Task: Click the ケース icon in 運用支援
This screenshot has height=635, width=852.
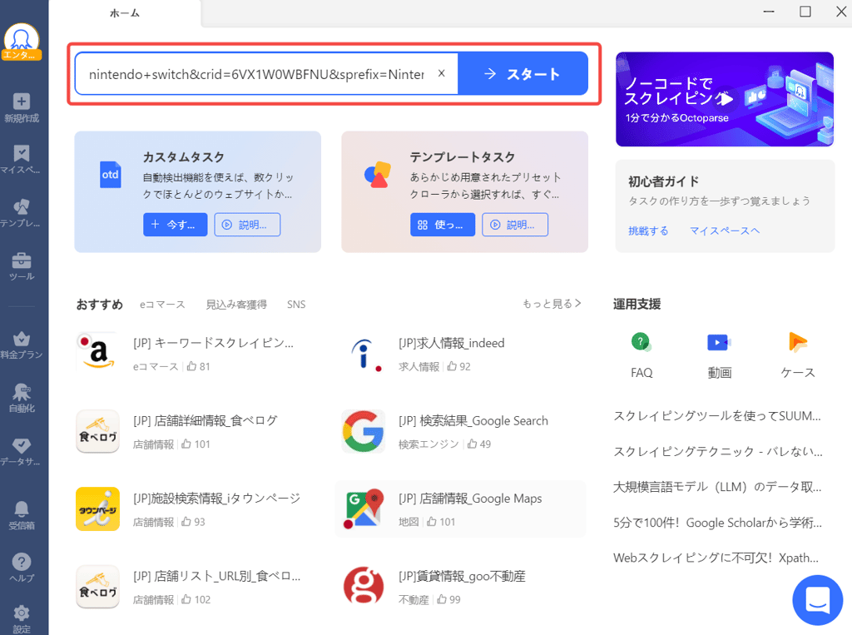Action: [x=797, y=342]
